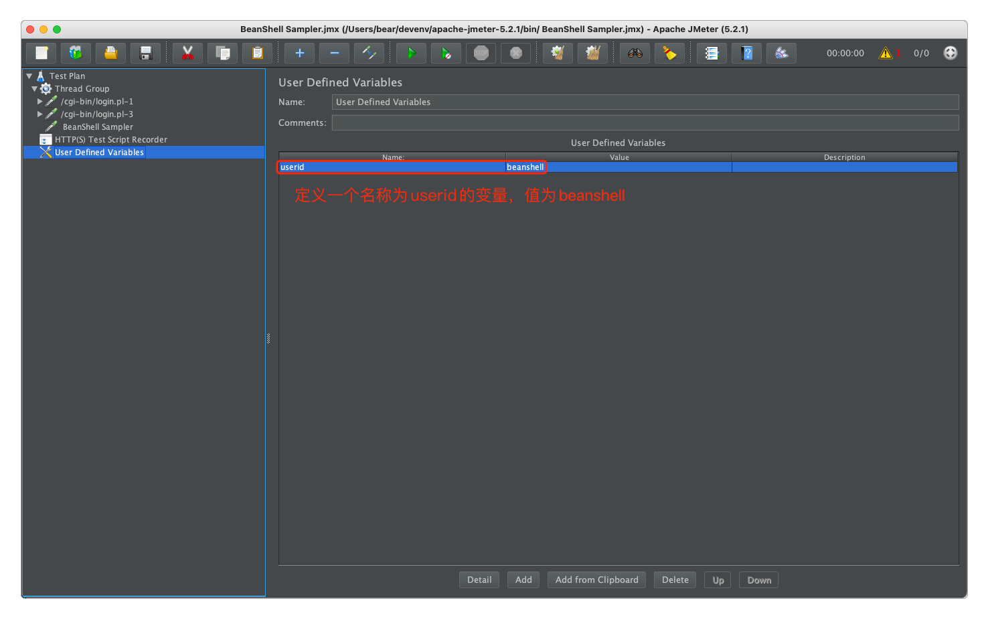Click the Value column header
Screen dimensions: 988x619
pyautogui.click(x=619, y=157)
